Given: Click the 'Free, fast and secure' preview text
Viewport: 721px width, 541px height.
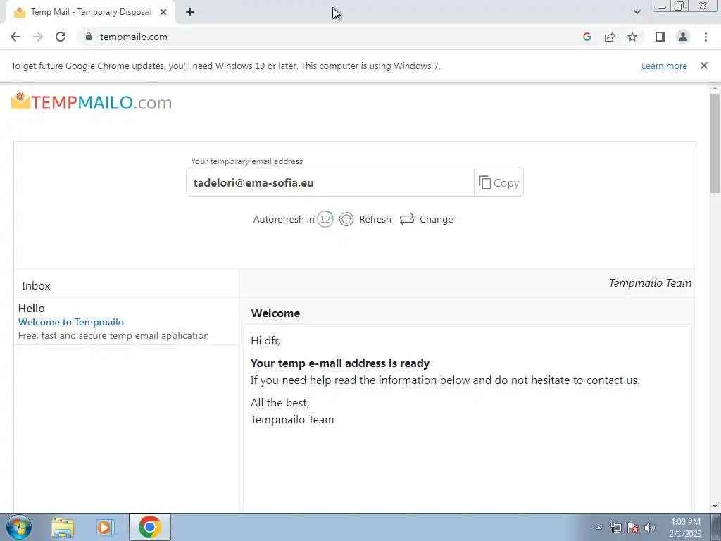Looking at the screenshot, I should (x=113, y=335).
